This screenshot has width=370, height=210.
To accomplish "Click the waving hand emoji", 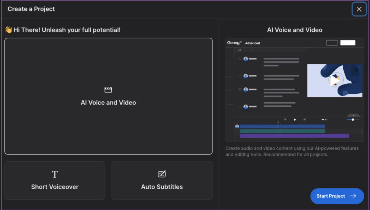I will [x=8, y=30].
